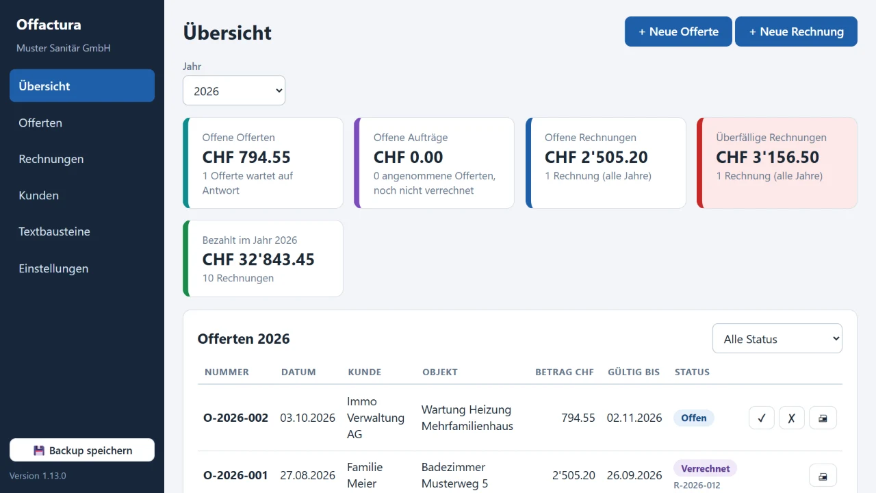Image resolution: width=876 pixels, height=493 pixels.
Task: Click offer number O-2026-002
Action: pyautogui.click(x=235, y=418)
